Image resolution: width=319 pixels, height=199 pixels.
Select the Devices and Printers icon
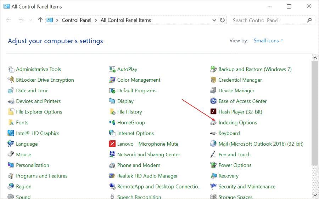[x=11, y=101]
